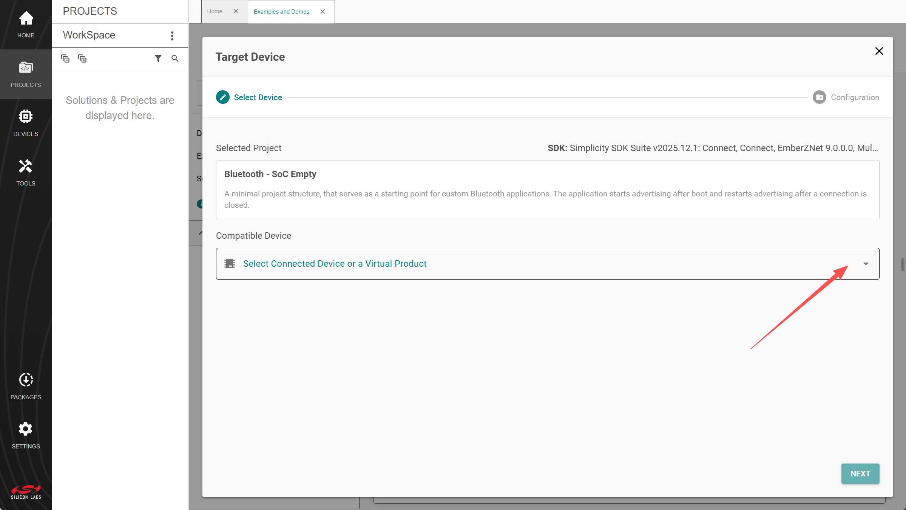Open the WorkSpace three-dot menu

click(x=172, y=36)
